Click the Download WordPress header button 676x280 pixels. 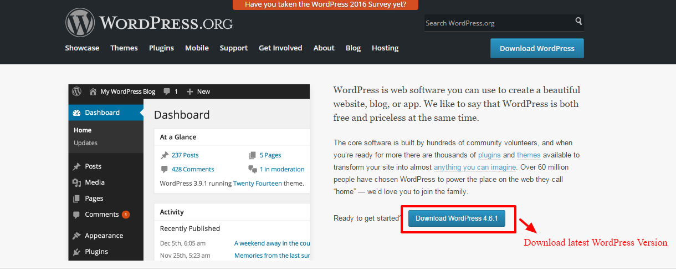[537, 48]
